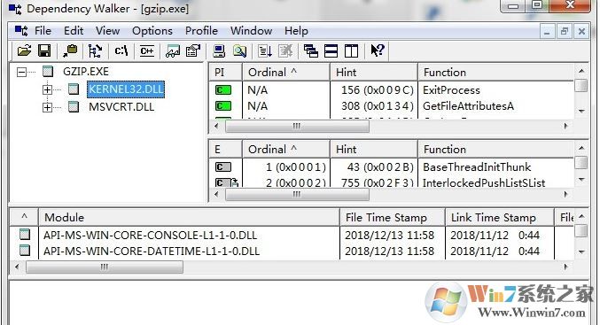Select the API-MS-WIN-CORE-DATETIME-L1-1-0.DLL module row

tap(292, 251)
